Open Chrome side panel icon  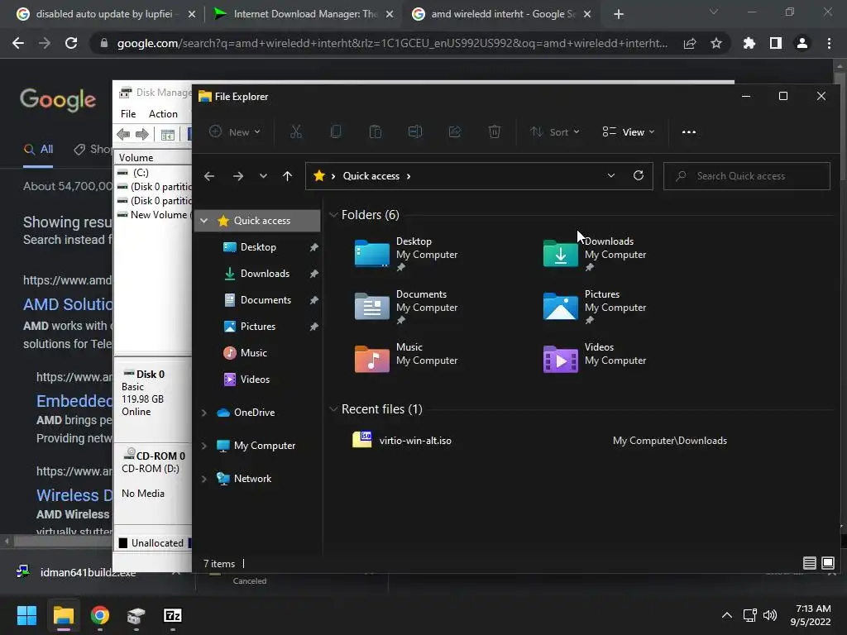tap(775, 43)
